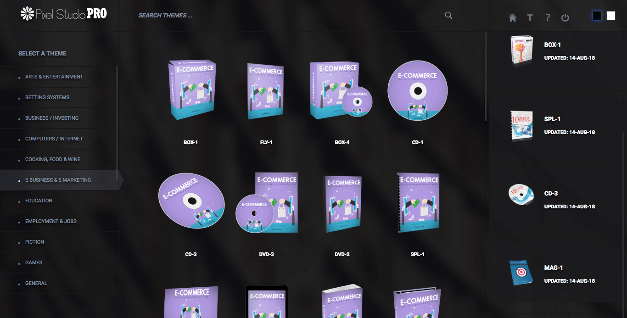Click BOX-1 title in right panel
Screen dimensions: 627x318
[x=553, y=45]
